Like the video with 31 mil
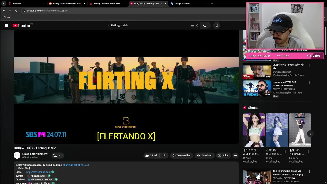 click(x=151, y=155)
